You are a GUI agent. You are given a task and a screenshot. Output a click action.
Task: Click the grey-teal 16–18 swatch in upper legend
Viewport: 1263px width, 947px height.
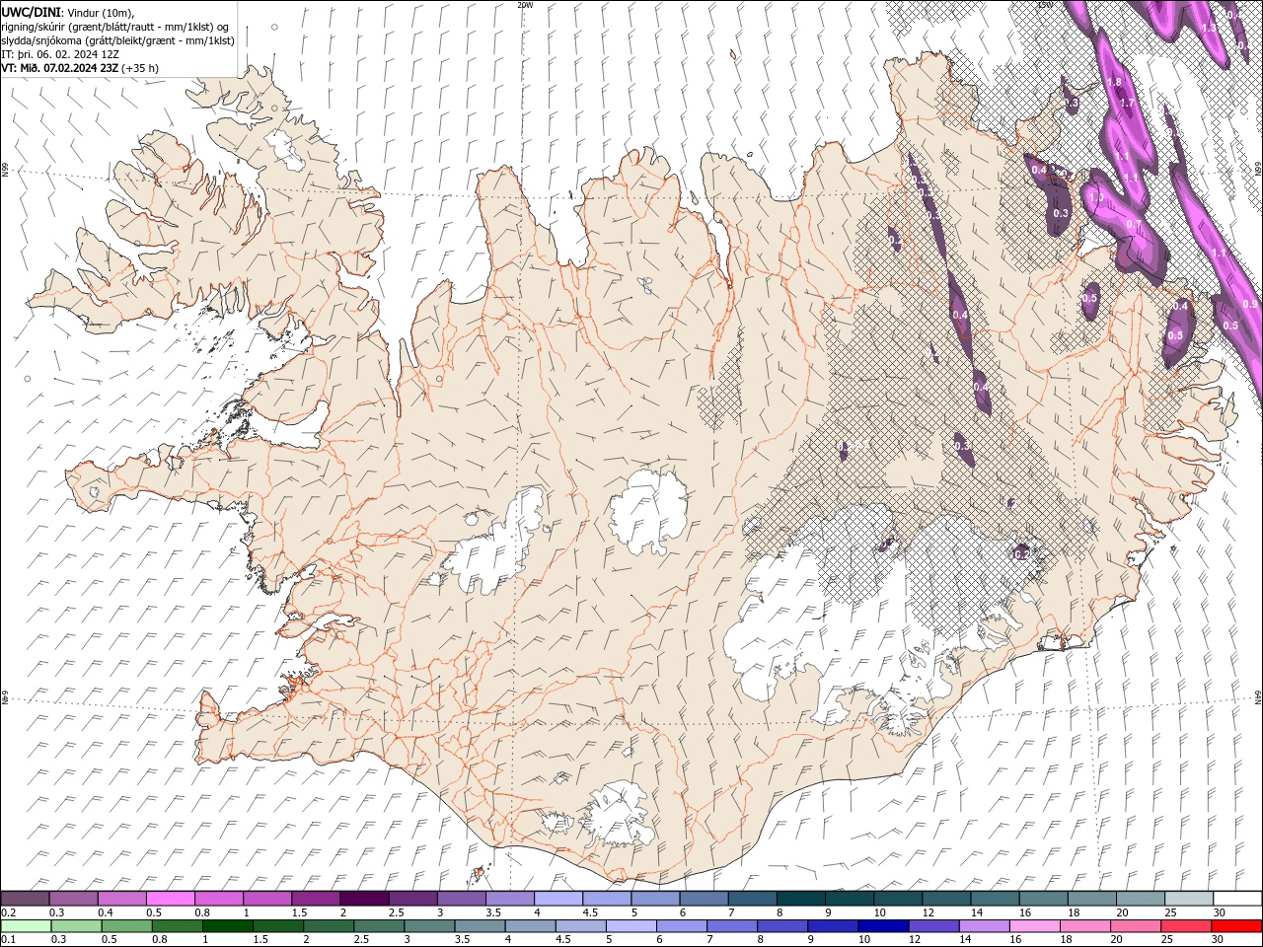pos(1042,899)
